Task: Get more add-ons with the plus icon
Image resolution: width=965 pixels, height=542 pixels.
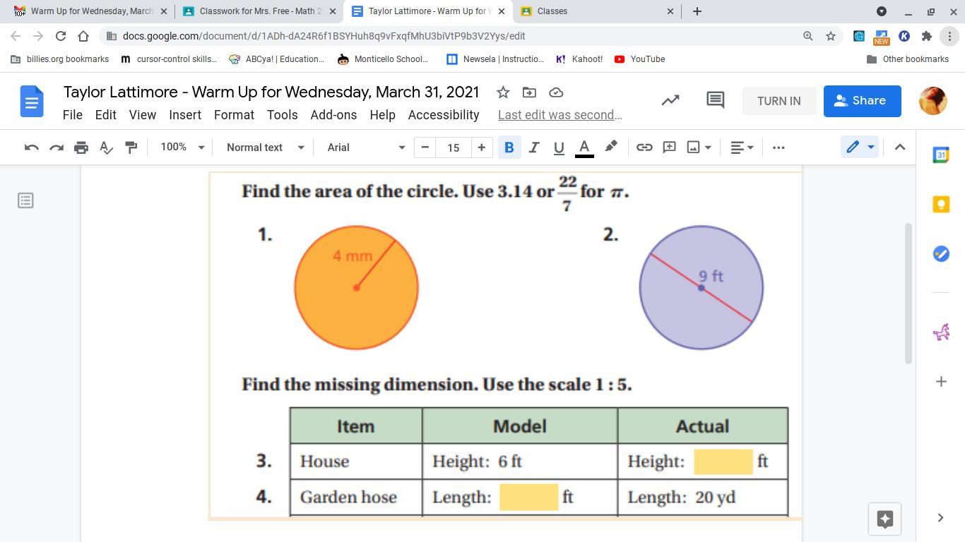Action: click(941, 382)
